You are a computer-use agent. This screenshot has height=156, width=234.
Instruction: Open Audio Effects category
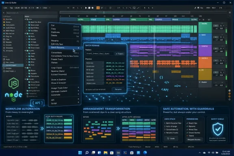click(x=10, y=28)
